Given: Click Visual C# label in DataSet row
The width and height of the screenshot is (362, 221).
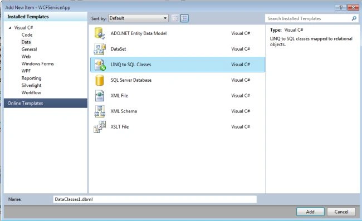Looking at the screenshot, I should 241,49.
